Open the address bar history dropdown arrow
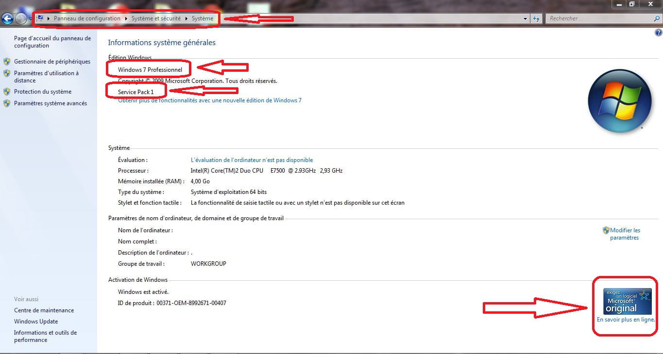Image resolution: width=663 pixels, height=354 pixels. pyautogui.click(x=525, y=19)
